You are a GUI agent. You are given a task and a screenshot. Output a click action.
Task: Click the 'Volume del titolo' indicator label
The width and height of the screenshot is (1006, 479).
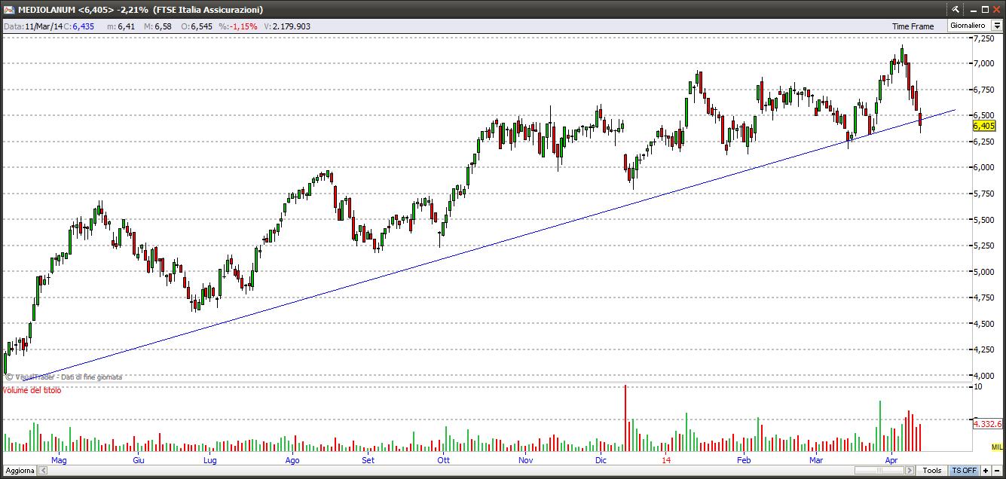coord(32,390)
